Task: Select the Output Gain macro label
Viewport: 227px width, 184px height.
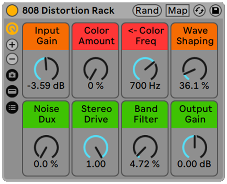Action: [194, 114]
